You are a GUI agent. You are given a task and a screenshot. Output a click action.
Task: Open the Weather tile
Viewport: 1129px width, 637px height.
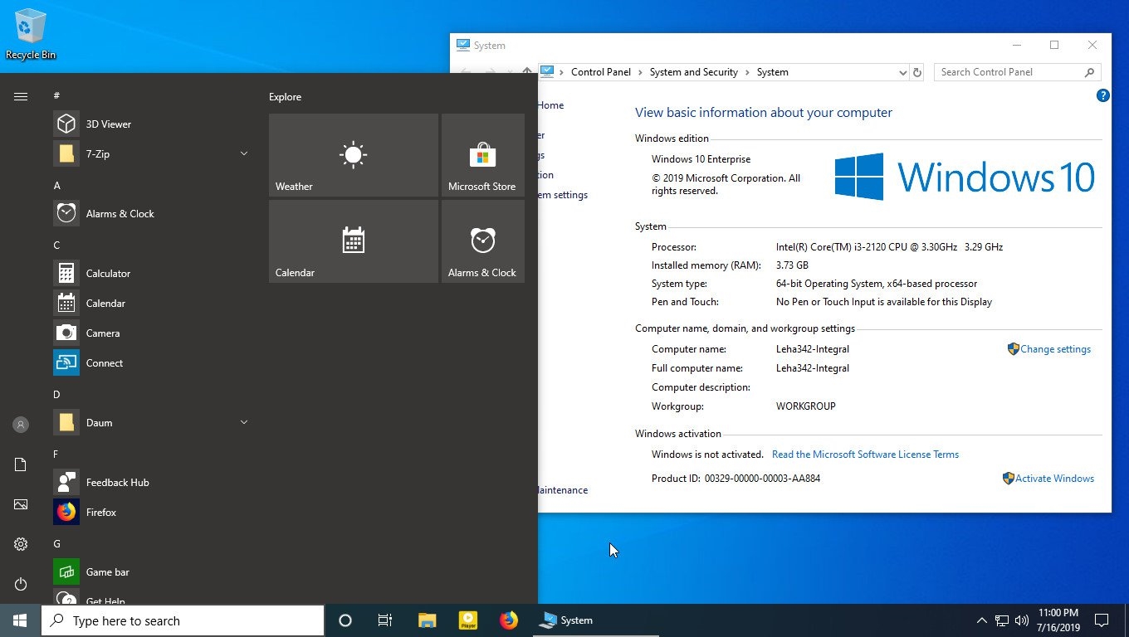354,155
